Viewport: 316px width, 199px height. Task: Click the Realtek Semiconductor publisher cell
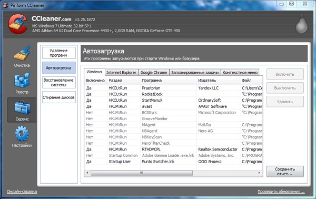point(218,150)
